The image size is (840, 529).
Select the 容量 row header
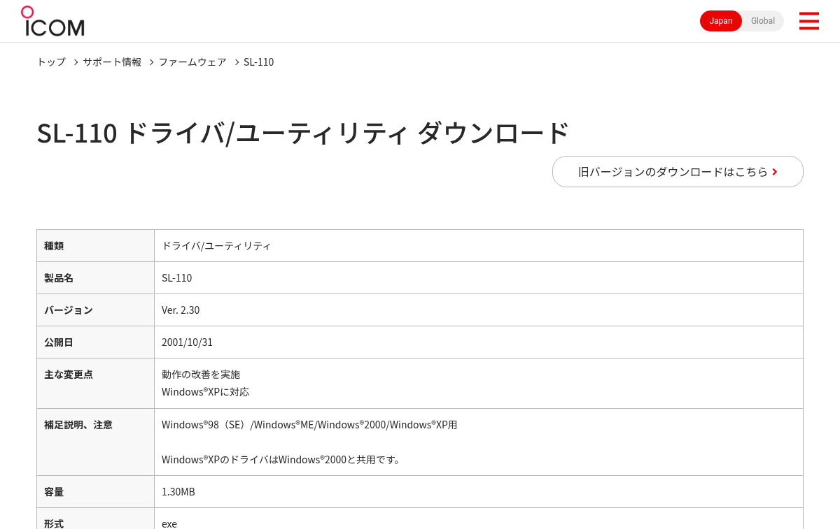(x=95, y=492)
